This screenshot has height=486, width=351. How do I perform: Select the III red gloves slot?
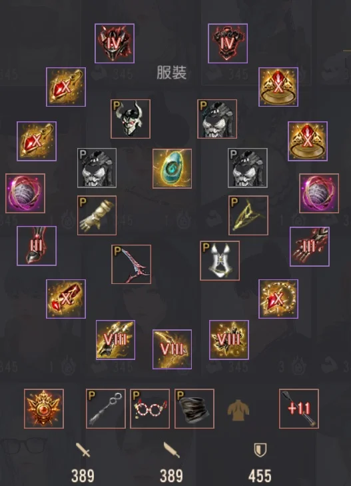pos(310,247)
